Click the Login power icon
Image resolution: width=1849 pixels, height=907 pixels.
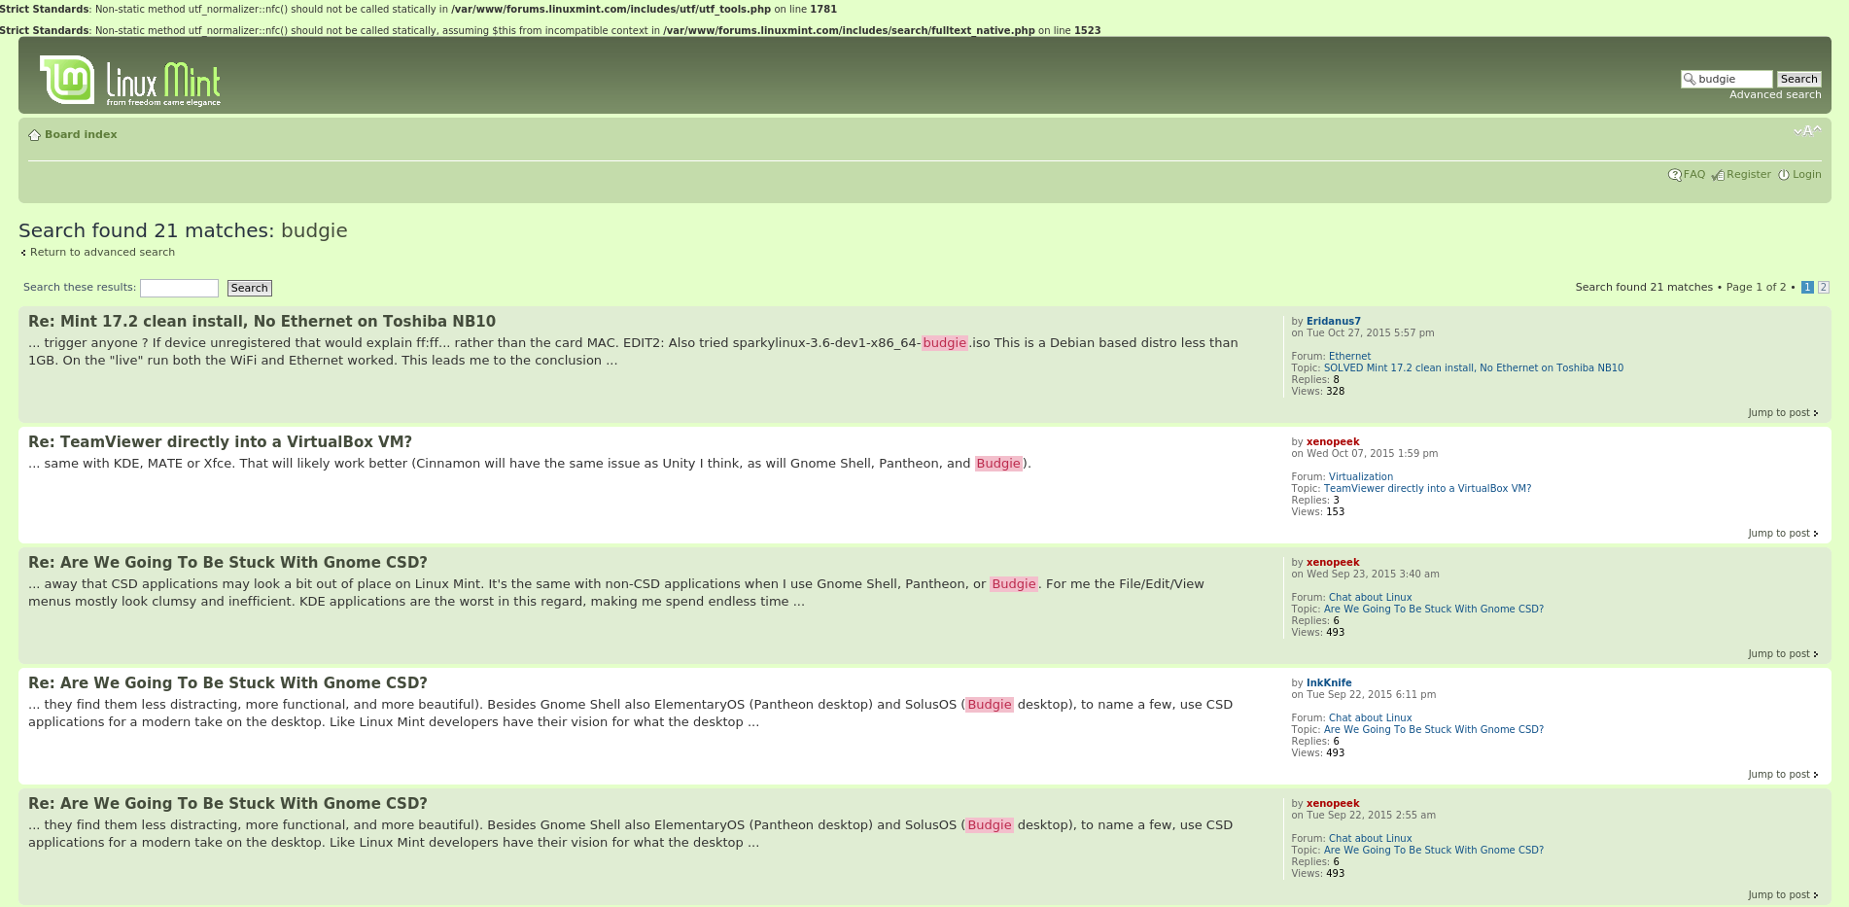click(1784, 175)
